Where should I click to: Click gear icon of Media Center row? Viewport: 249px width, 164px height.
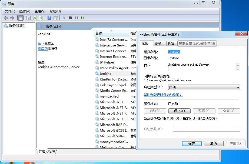[97, 91]
